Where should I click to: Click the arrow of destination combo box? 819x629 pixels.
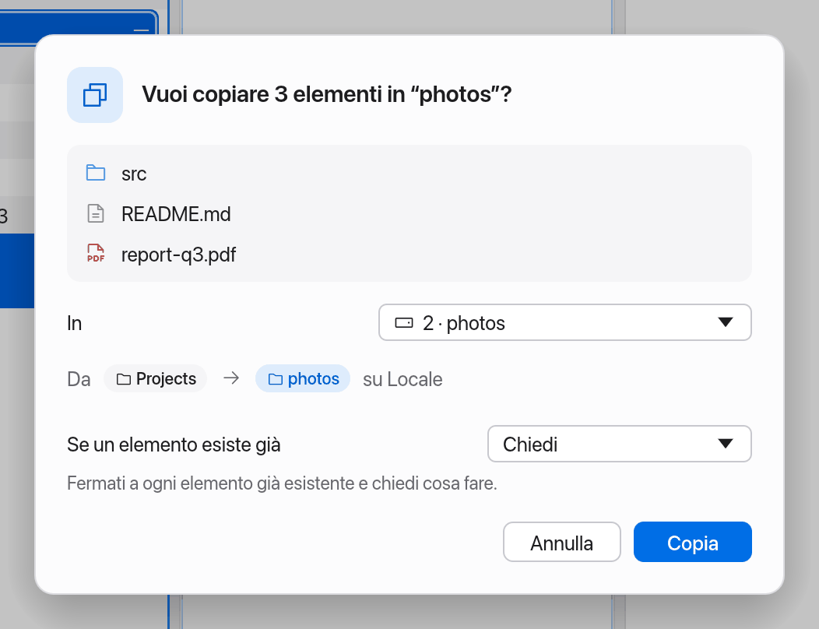726,322
